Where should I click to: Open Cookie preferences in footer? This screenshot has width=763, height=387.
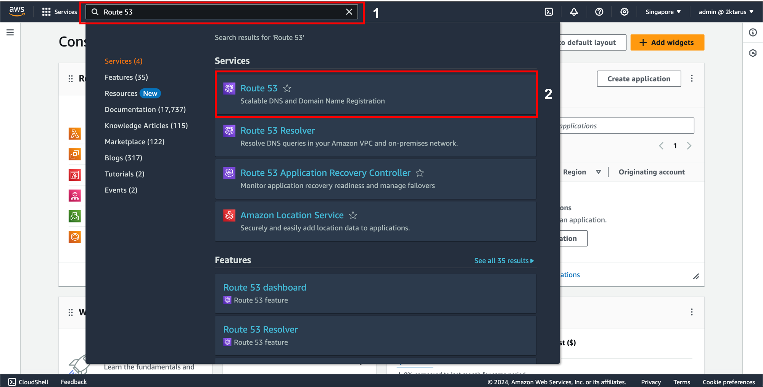click(x=729, y=382)
